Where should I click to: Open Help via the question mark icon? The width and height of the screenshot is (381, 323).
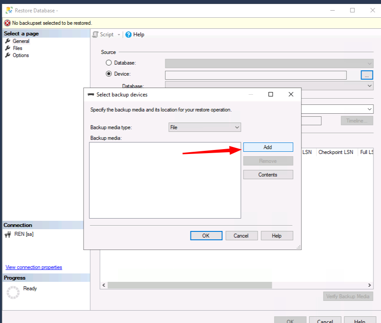click(x=129, y=35)
